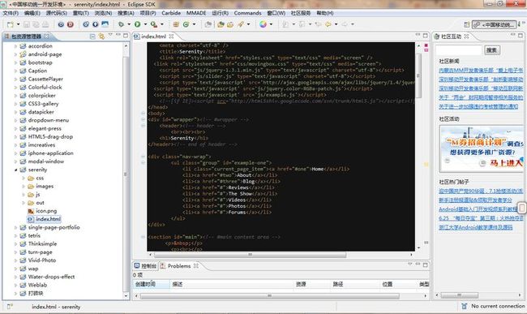
Task: Click the 中国移动统 perspective button
Action: pos(494,24)
